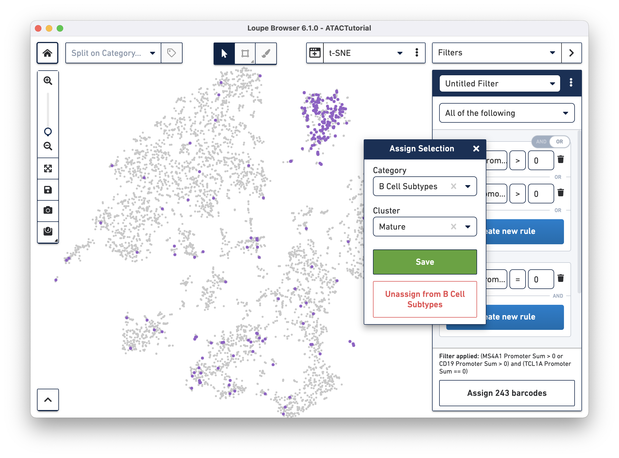Click Unassign from B Cell Subtypes

[x=425, y=299]
